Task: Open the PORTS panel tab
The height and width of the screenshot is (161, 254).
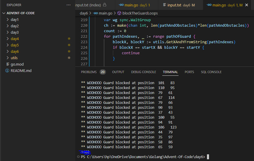Action: click(189, 72)
